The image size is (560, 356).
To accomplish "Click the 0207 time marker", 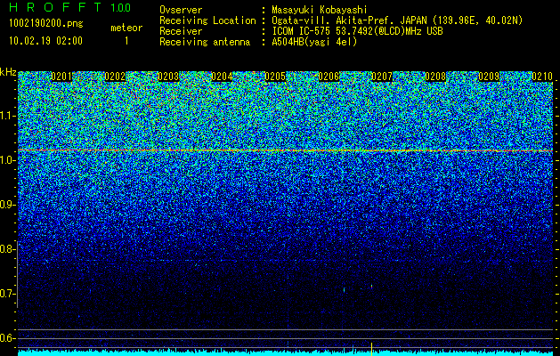I will point(382,77).
